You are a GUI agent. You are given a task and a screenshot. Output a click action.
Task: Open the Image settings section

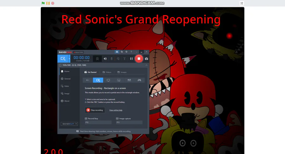tap(69, 94)
